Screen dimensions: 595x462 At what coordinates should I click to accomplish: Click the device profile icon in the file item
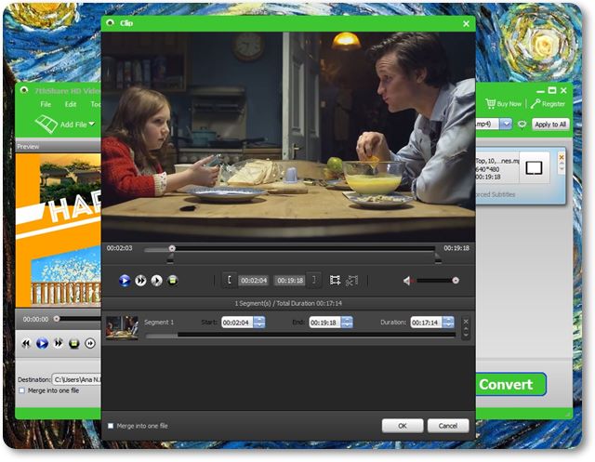[534, 167]
